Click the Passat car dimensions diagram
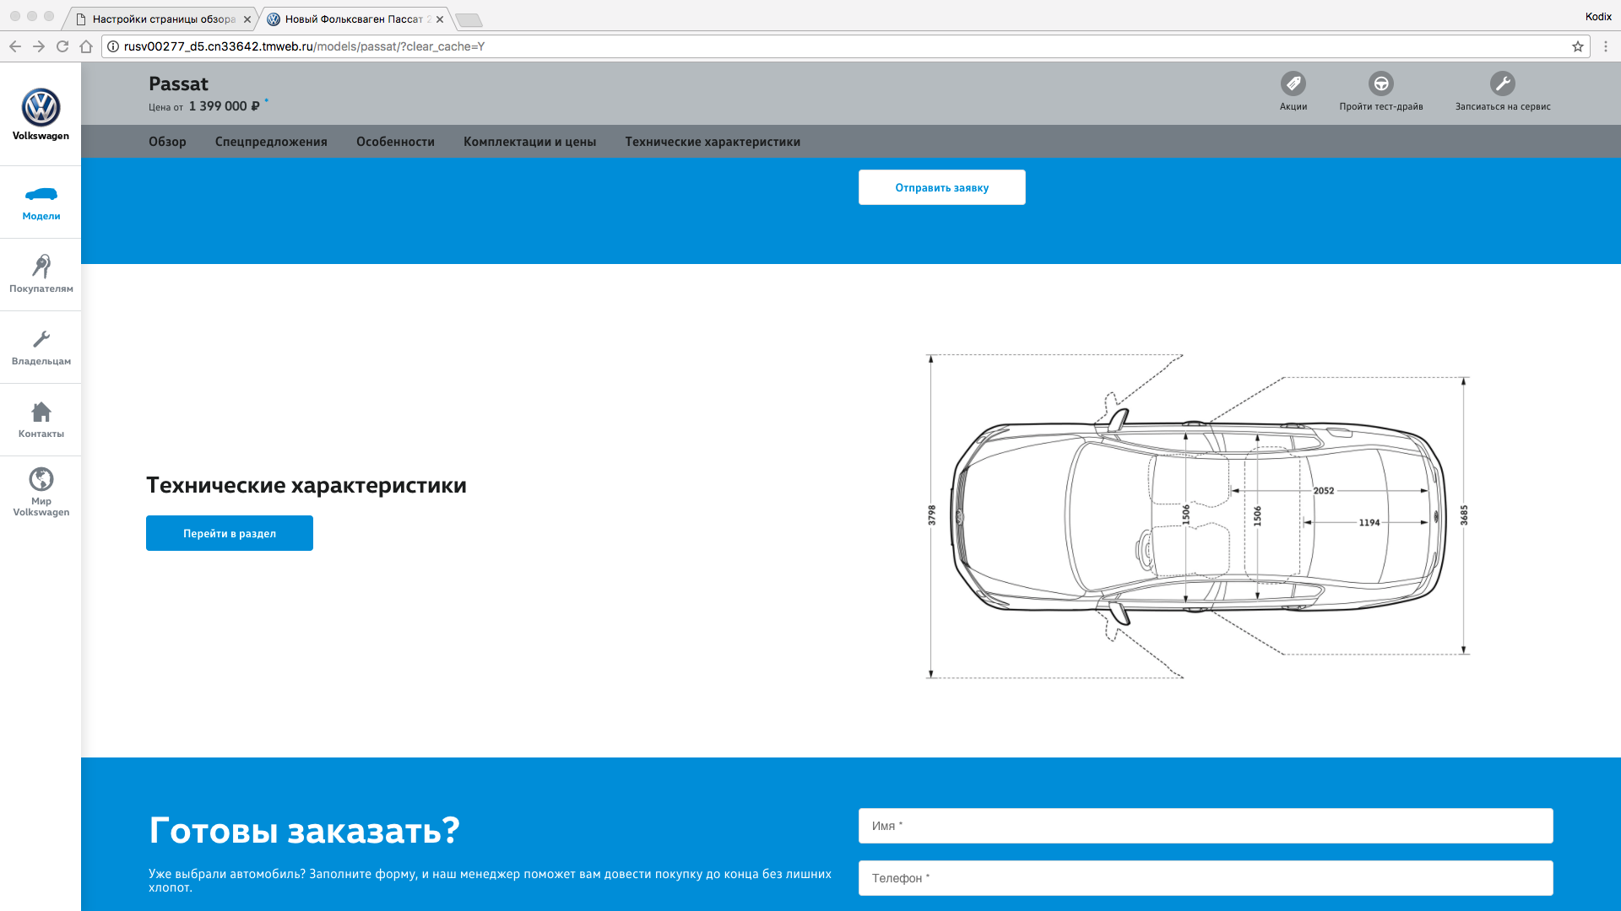 click(1197, 515)
